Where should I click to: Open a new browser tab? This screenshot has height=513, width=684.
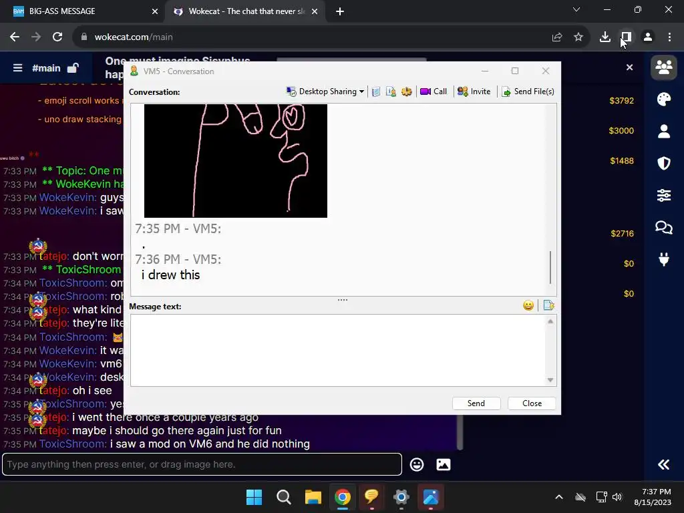340,11
